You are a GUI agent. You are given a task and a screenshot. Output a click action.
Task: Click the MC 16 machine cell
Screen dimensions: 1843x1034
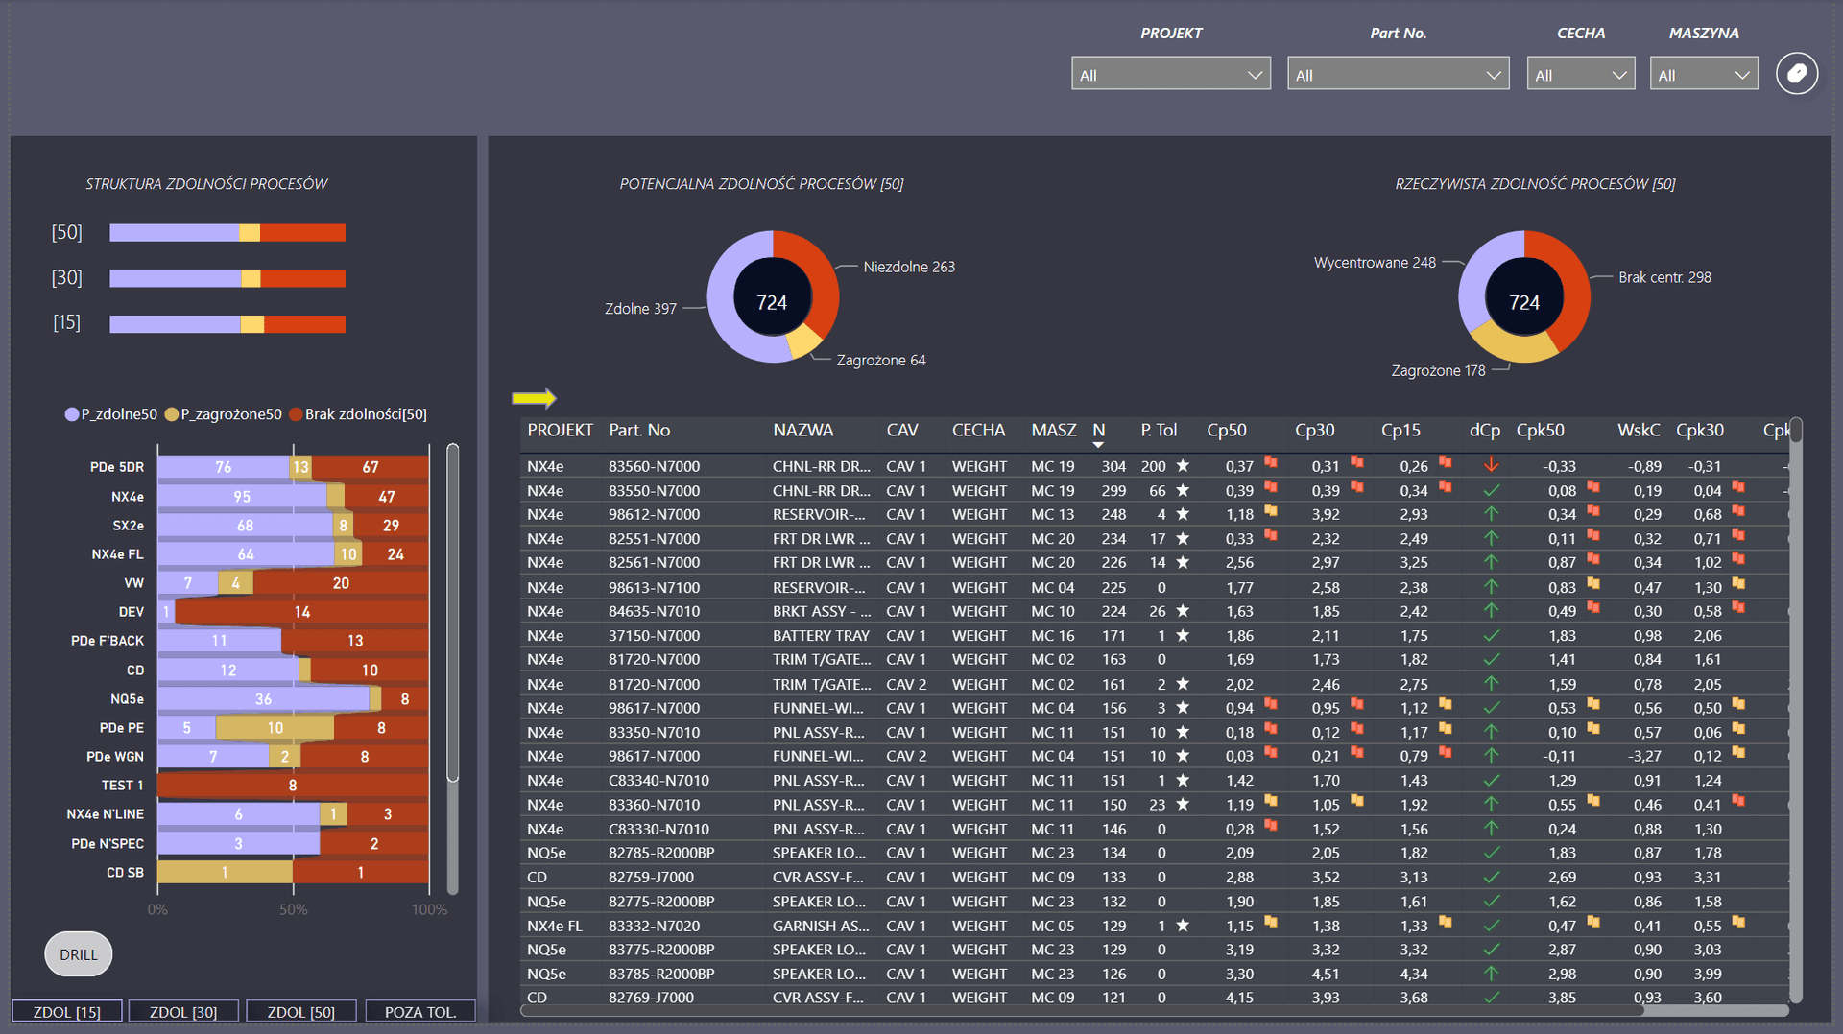tap(1053, 635)
